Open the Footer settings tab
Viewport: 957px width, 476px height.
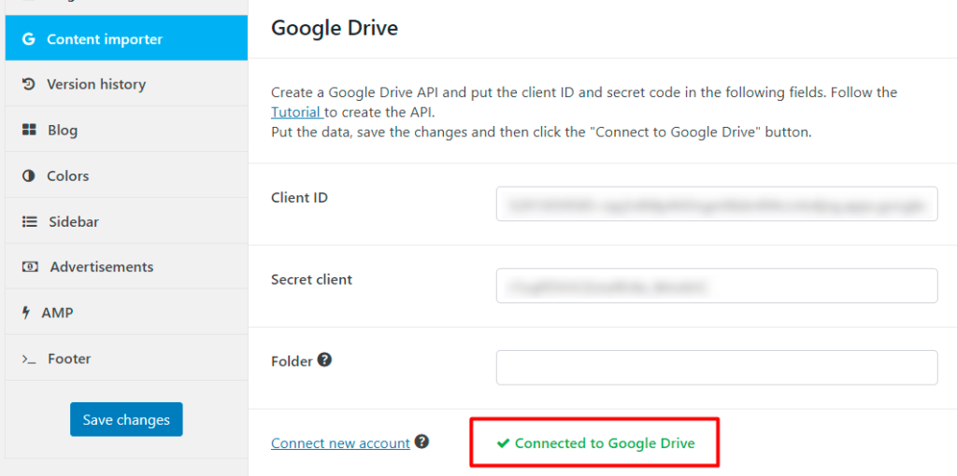click(126, 358)
